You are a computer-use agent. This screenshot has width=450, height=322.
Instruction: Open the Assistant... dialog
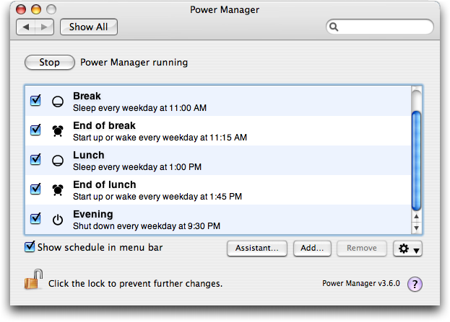[257, 248]
